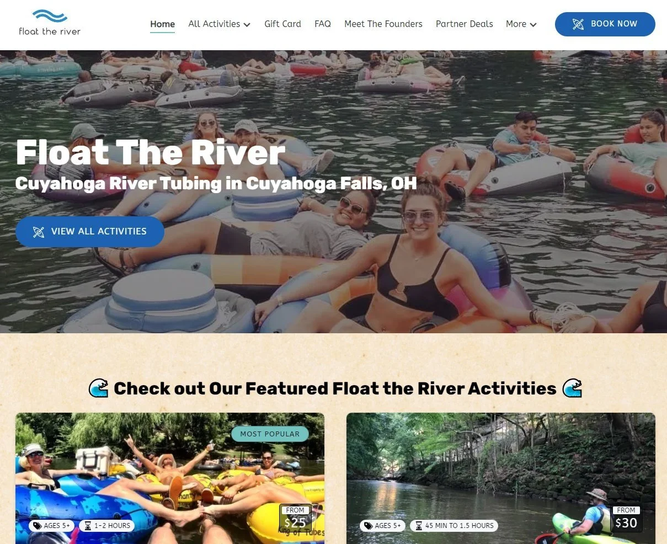Click kayak icon in View All Activities button
Image resolution: width=667 pixels, height=544 pixels.
(x=38, y=232)
